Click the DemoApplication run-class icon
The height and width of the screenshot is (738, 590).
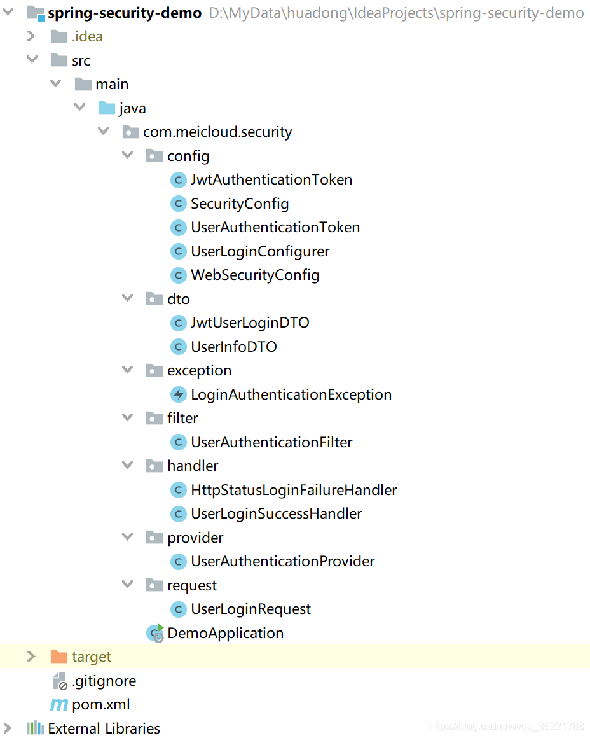[154, 633]
